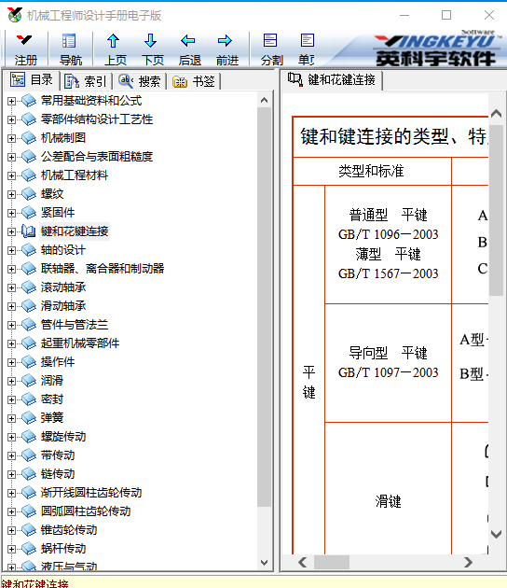Click the 类型和标准 table header cell
This screenshot has width=507, height=588.
(372, 171)
